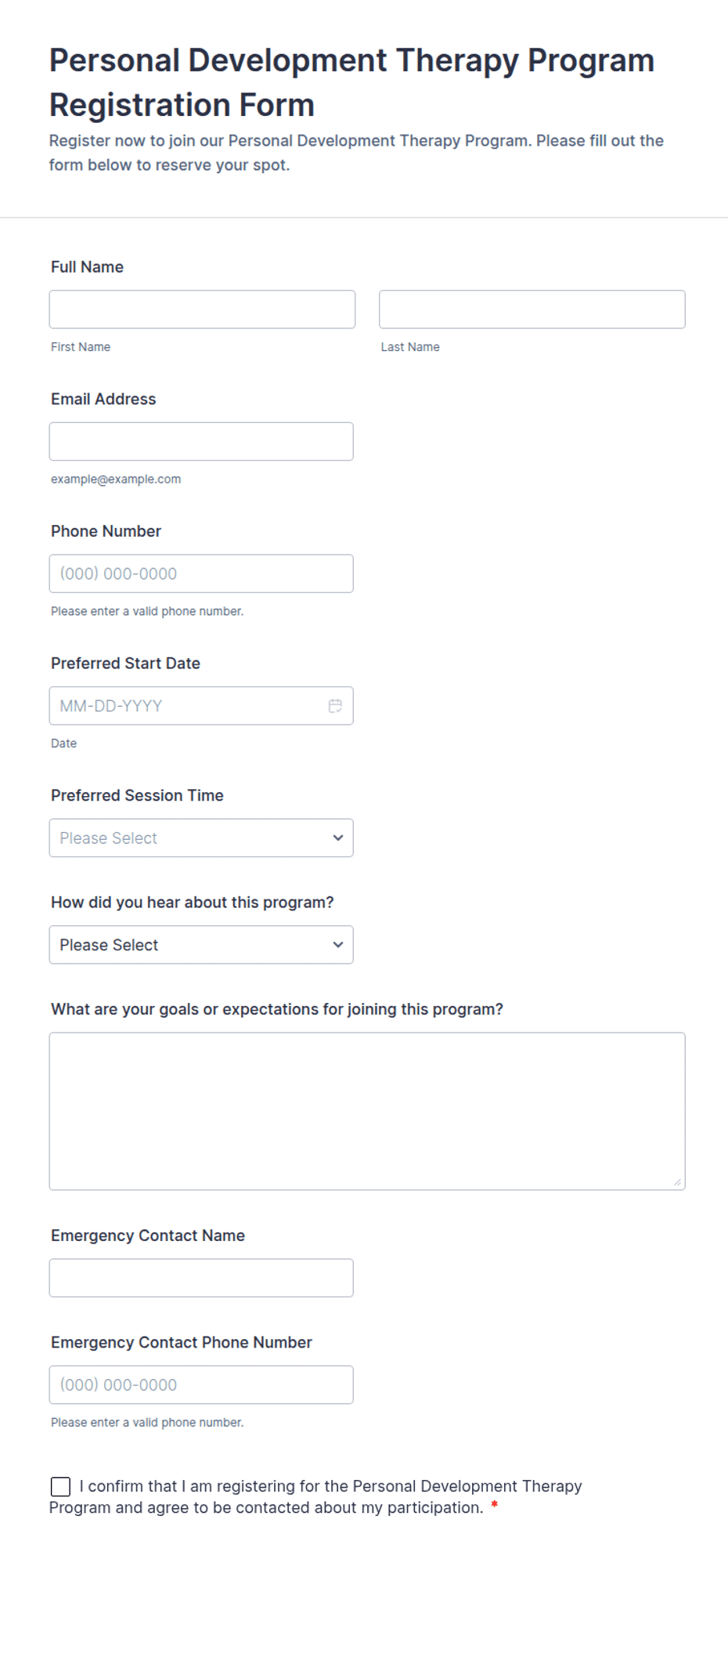This screenshot has width=728, height=1679.
Task: Click the Full Name label
Action: [x=87, y=267]
